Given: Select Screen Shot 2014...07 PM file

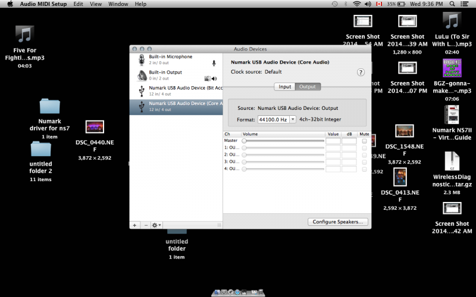Looking at the screenshot, I should pyautogui.click(x=408, y=68).
